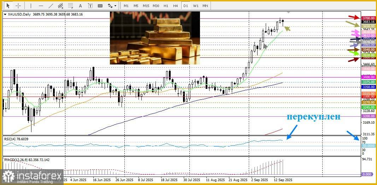Open the Arrows tool dropdown arrow
This screenshot has height=185, width=377.
pyautogui.click(x=116, y=6)
